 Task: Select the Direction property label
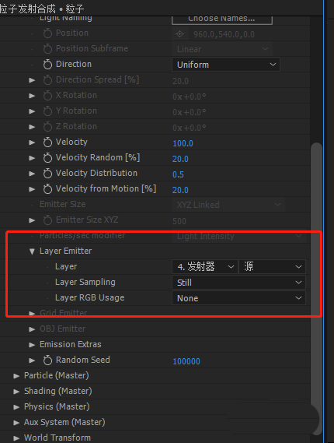click(x=74, y=64)
